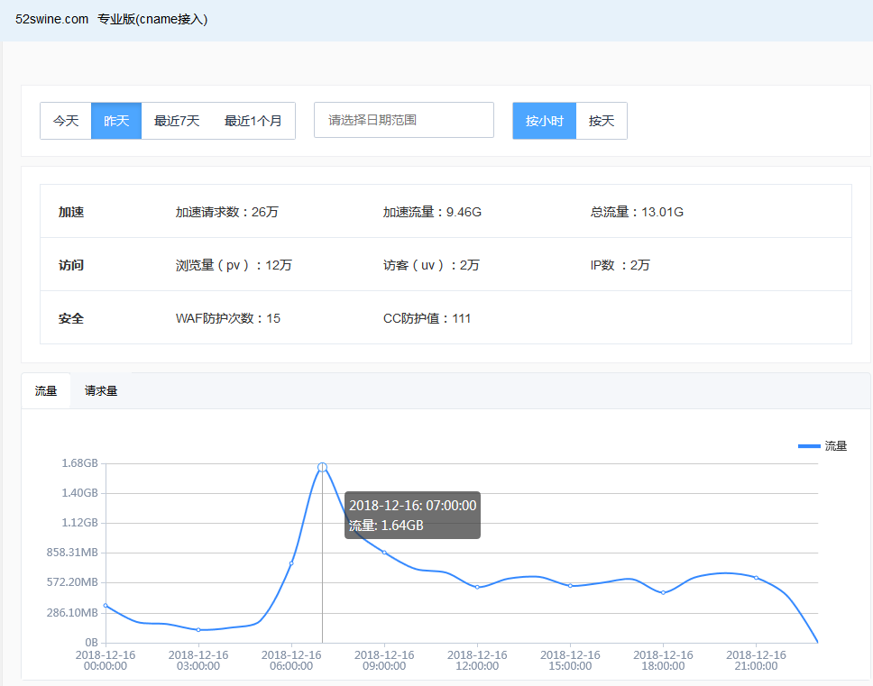Image resolution: width=873 pixels, height=686 pixels.
Task: Click the 52swine.com domain title
Action: 51,19
